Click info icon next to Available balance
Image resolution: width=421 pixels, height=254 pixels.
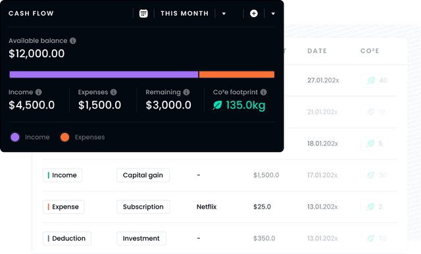pos(73,41)
